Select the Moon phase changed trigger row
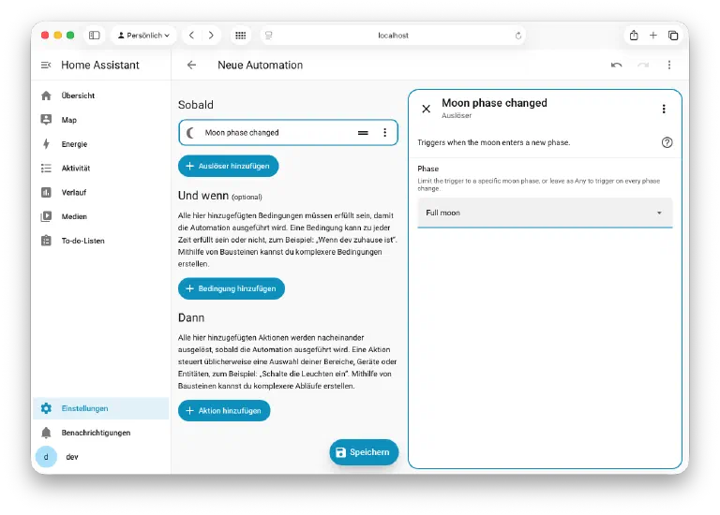 [x=288, y=133]
